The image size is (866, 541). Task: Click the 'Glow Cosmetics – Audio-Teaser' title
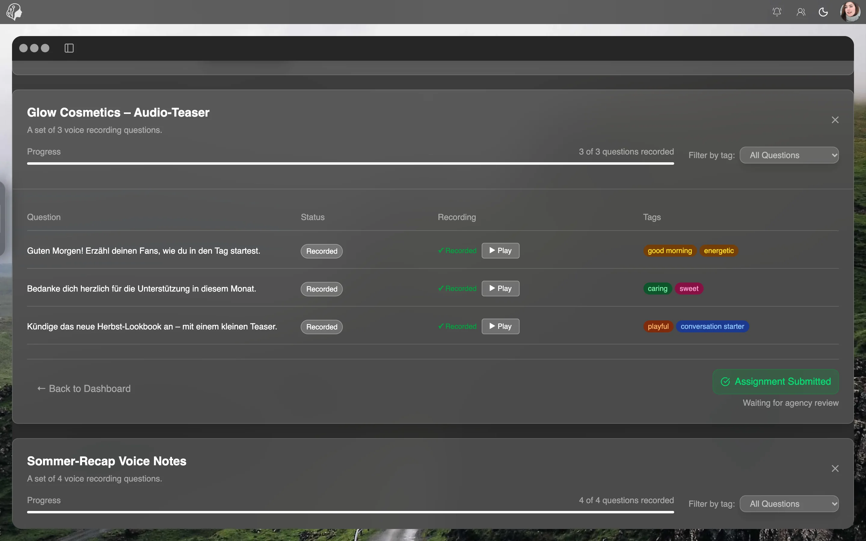(118, 112)
